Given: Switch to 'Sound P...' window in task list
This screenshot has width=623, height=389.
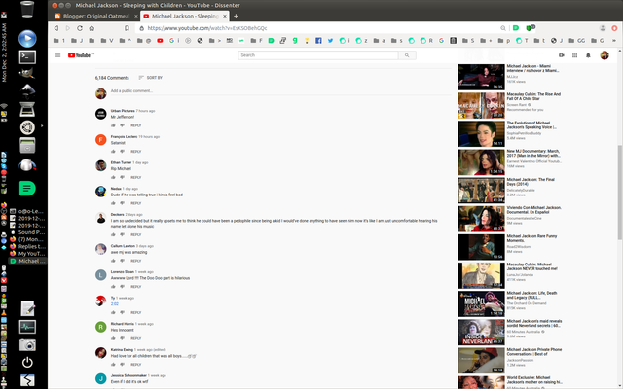Looking at the screenshot, I should [x=28, y=232].
